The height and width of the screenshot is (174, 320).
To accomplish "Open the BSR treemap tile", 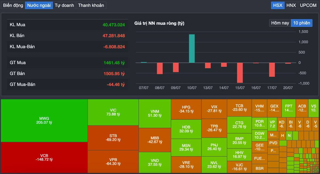I will click(x=259, y=168).
